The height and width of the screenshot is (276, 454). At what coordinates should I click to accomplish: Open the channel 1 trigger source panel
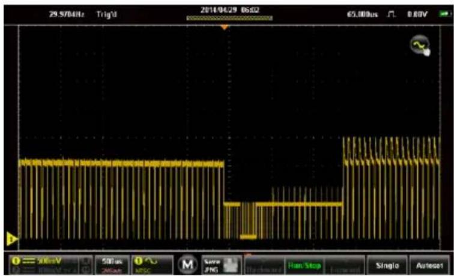click(x=153, y=265)
